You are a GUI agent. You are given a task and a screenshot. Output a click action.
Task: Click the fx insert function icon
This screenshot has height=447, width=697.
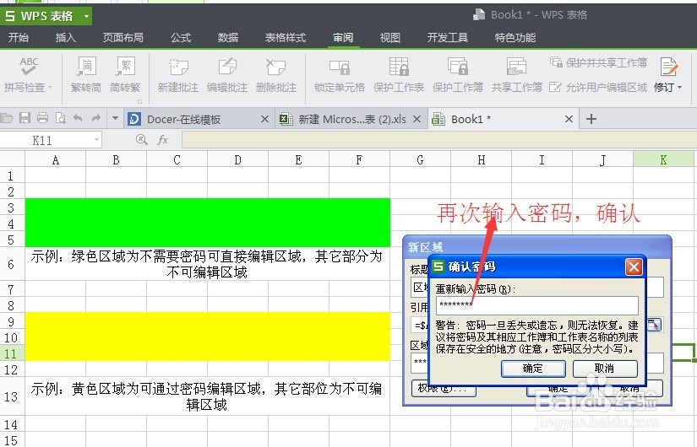tap(163, 140)
